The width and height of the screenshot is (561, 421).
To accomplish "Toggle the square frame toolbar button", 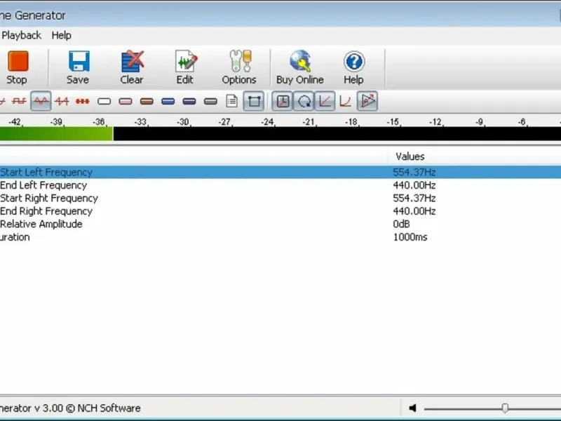I will point(254,101).
